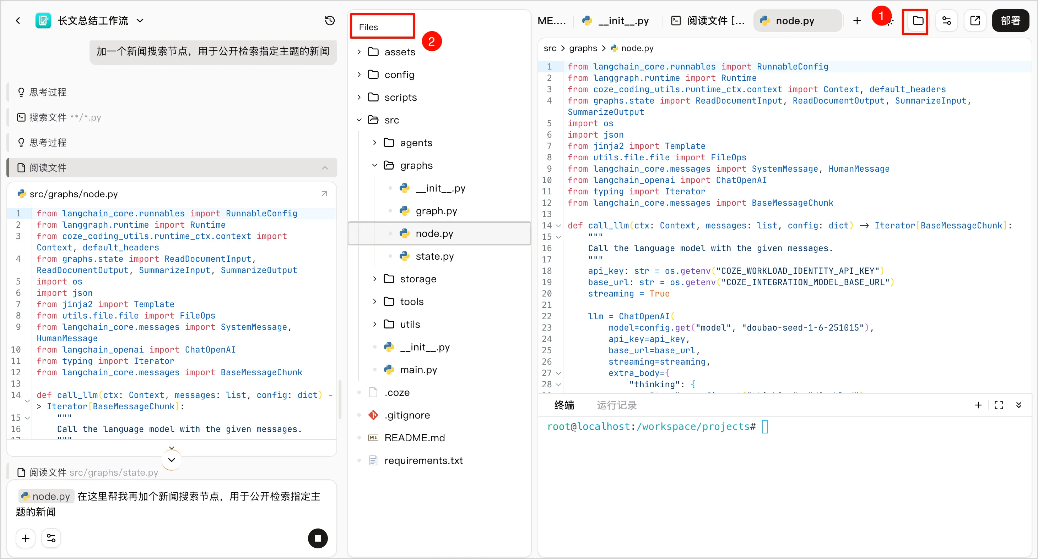
Task: Fold the thinking block at line 28
Action: click(558, 384)
